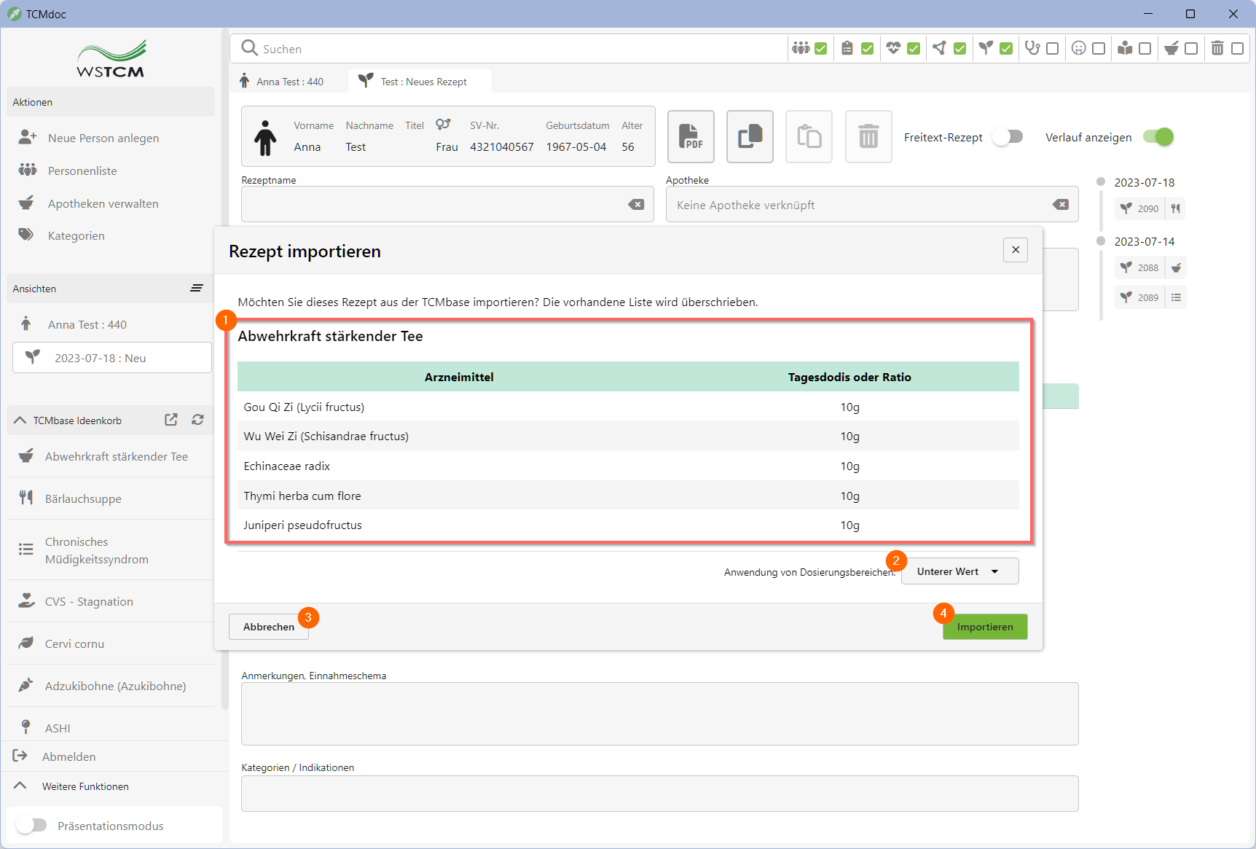Click the Ansichten menu lines icon

click(196, 289)
